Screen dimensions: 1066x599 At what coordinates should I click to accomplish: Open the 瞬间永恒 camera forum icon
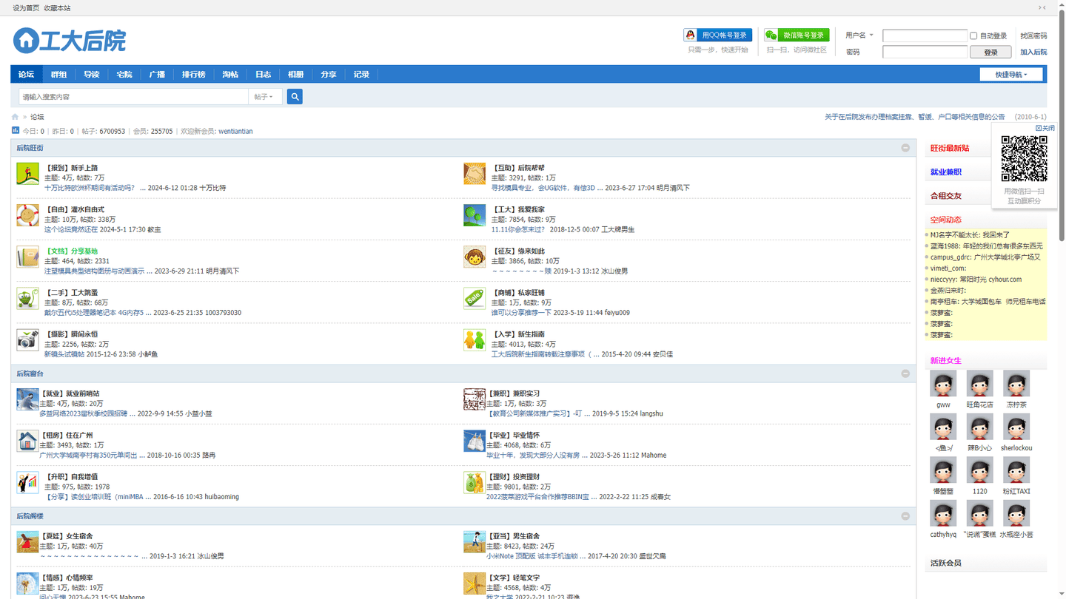pyautogui.click(x=27, y=340)
